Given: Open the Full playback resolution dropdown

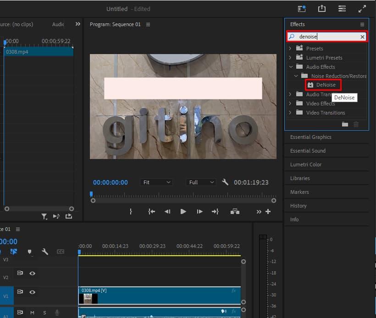Looking at the screenshot, I should (201, 182).
